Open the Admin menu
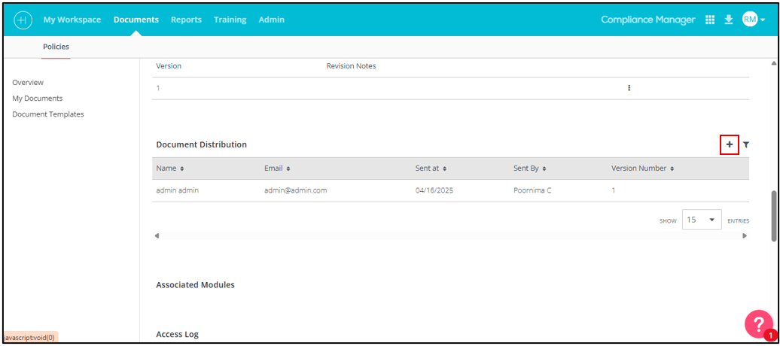 (x=272, y=20)
